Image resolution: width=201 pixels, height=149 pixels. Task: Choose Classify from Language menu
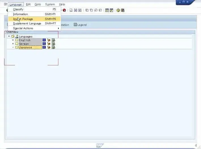(x=34, y=9)
